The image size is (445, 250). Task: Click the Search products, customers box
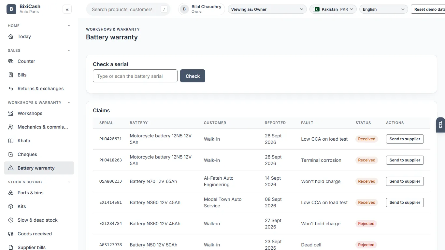pos(128,9)
